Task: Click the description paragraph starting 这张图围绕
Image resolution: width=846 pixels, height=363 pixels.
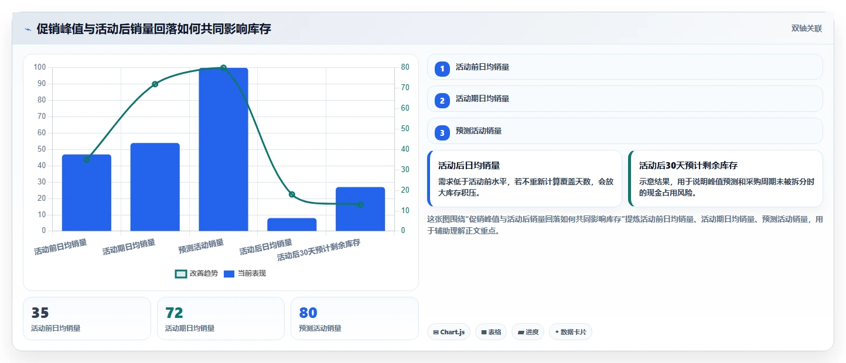Action: [x=625, y=225]
